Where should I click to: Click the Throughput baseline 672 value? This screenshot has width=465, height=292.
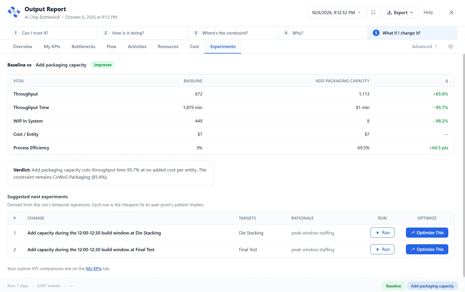point(199,94)
